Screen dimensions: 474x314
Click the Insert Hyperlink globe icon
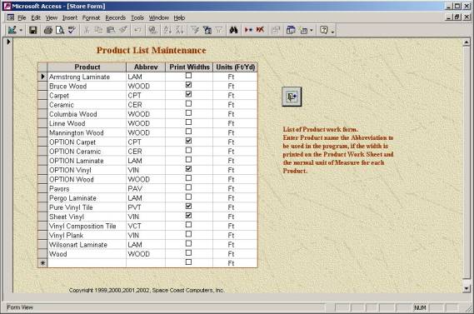153,30
